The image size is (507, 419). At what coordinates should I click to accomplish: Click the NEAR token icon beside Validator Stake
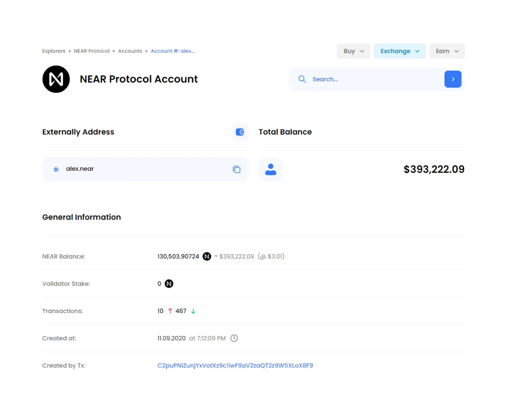[168, 283]
